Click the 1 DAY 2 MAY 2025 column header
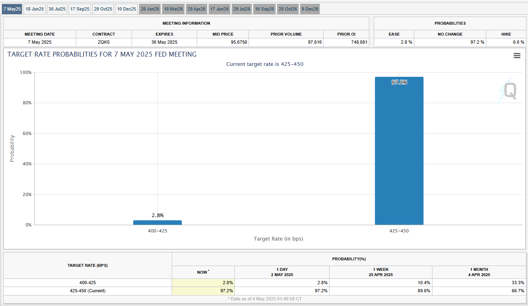Viewport: 528px width, 306px height. click(x=282, y=272)
